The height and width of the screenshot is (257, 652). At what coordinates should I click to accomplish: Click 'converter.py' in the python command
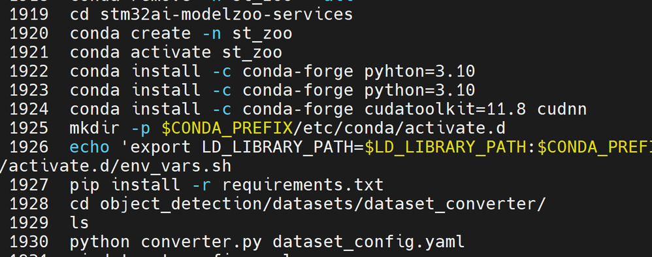tap(202, 241)
